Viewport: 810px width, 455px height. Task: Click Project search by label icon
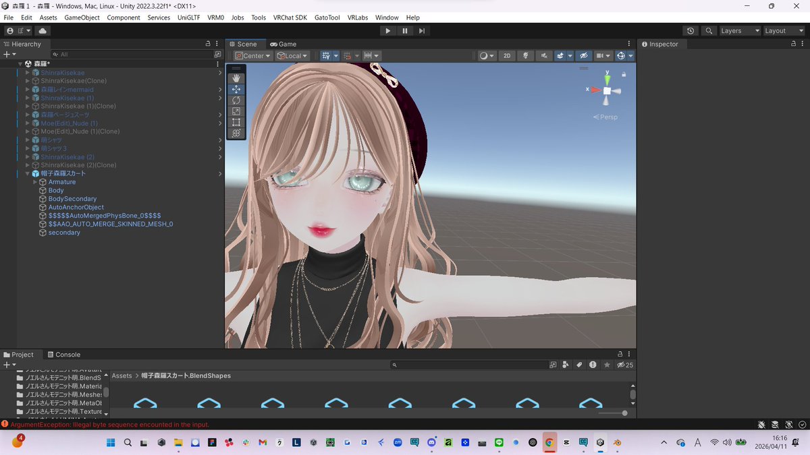[579, 365]
